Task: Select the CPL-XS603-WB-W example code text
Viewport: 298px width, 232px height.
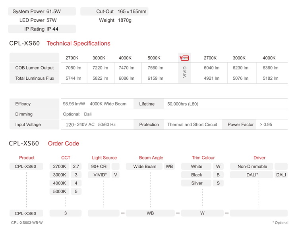Action: pyautogui.click(x=27, y=222)
